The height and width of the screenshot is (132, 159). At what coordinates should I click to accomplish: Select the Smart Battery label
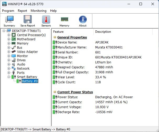click(x=27, y=77)
